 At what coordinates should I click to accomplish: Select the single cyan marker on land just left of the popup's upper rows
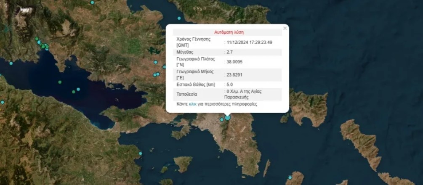pos(155,62)
